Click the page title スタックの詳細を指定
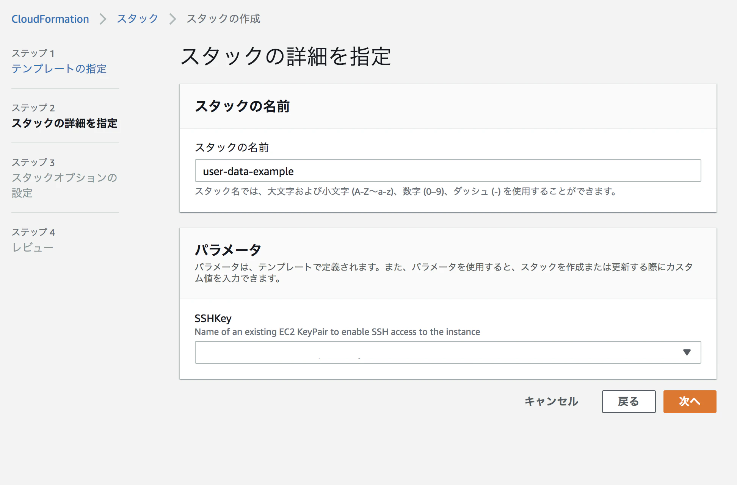 click(286, 56)
